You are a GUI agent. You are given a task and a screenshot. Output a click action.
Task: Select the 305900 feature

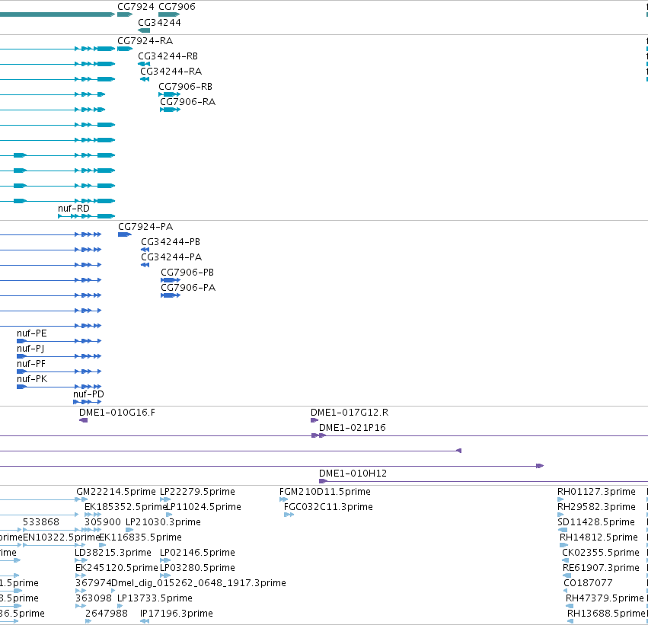93,530
